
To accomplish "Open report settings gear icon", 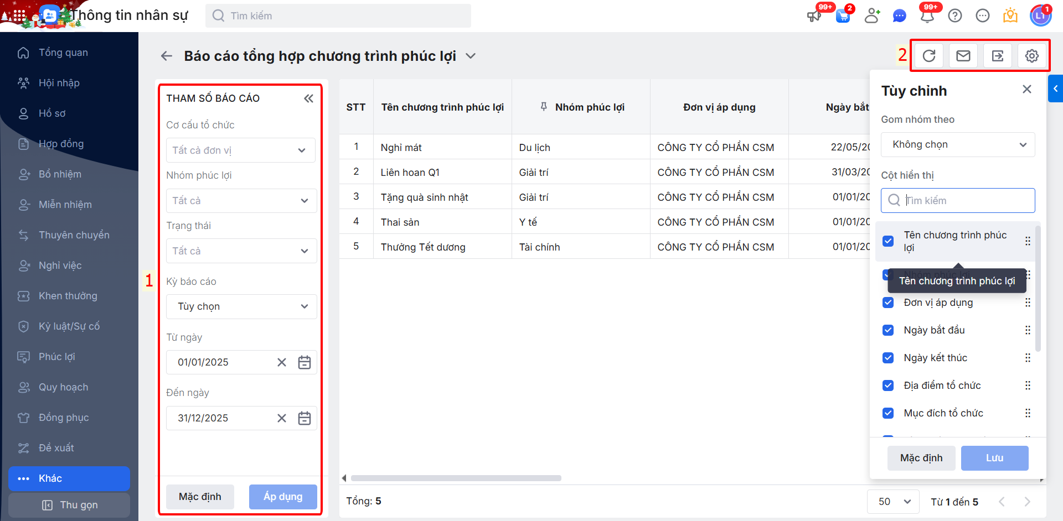I will (1032, 56).
